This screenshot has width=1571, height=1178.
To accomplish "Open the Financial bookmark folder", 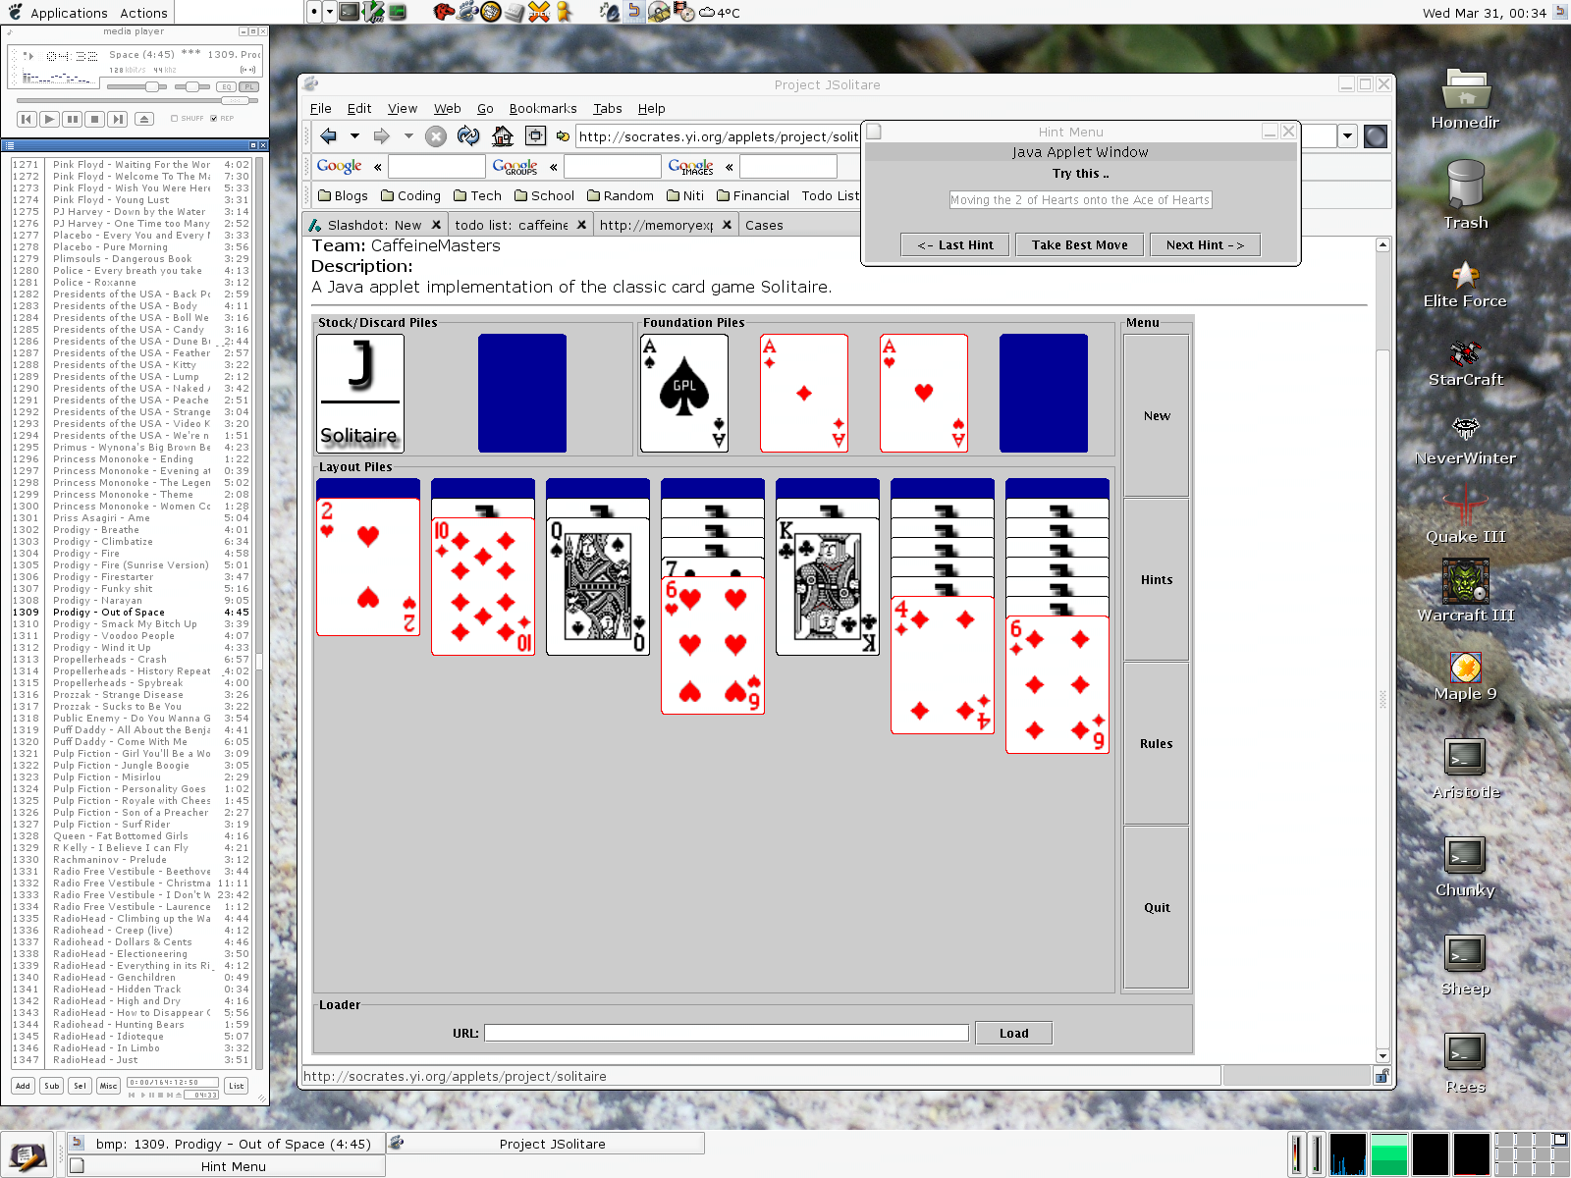I will pos(753,195).
